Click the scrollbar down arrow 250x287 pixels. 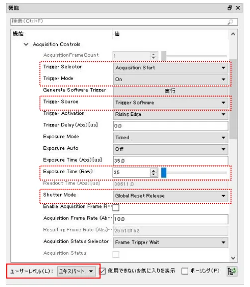[x=233, y=258]
